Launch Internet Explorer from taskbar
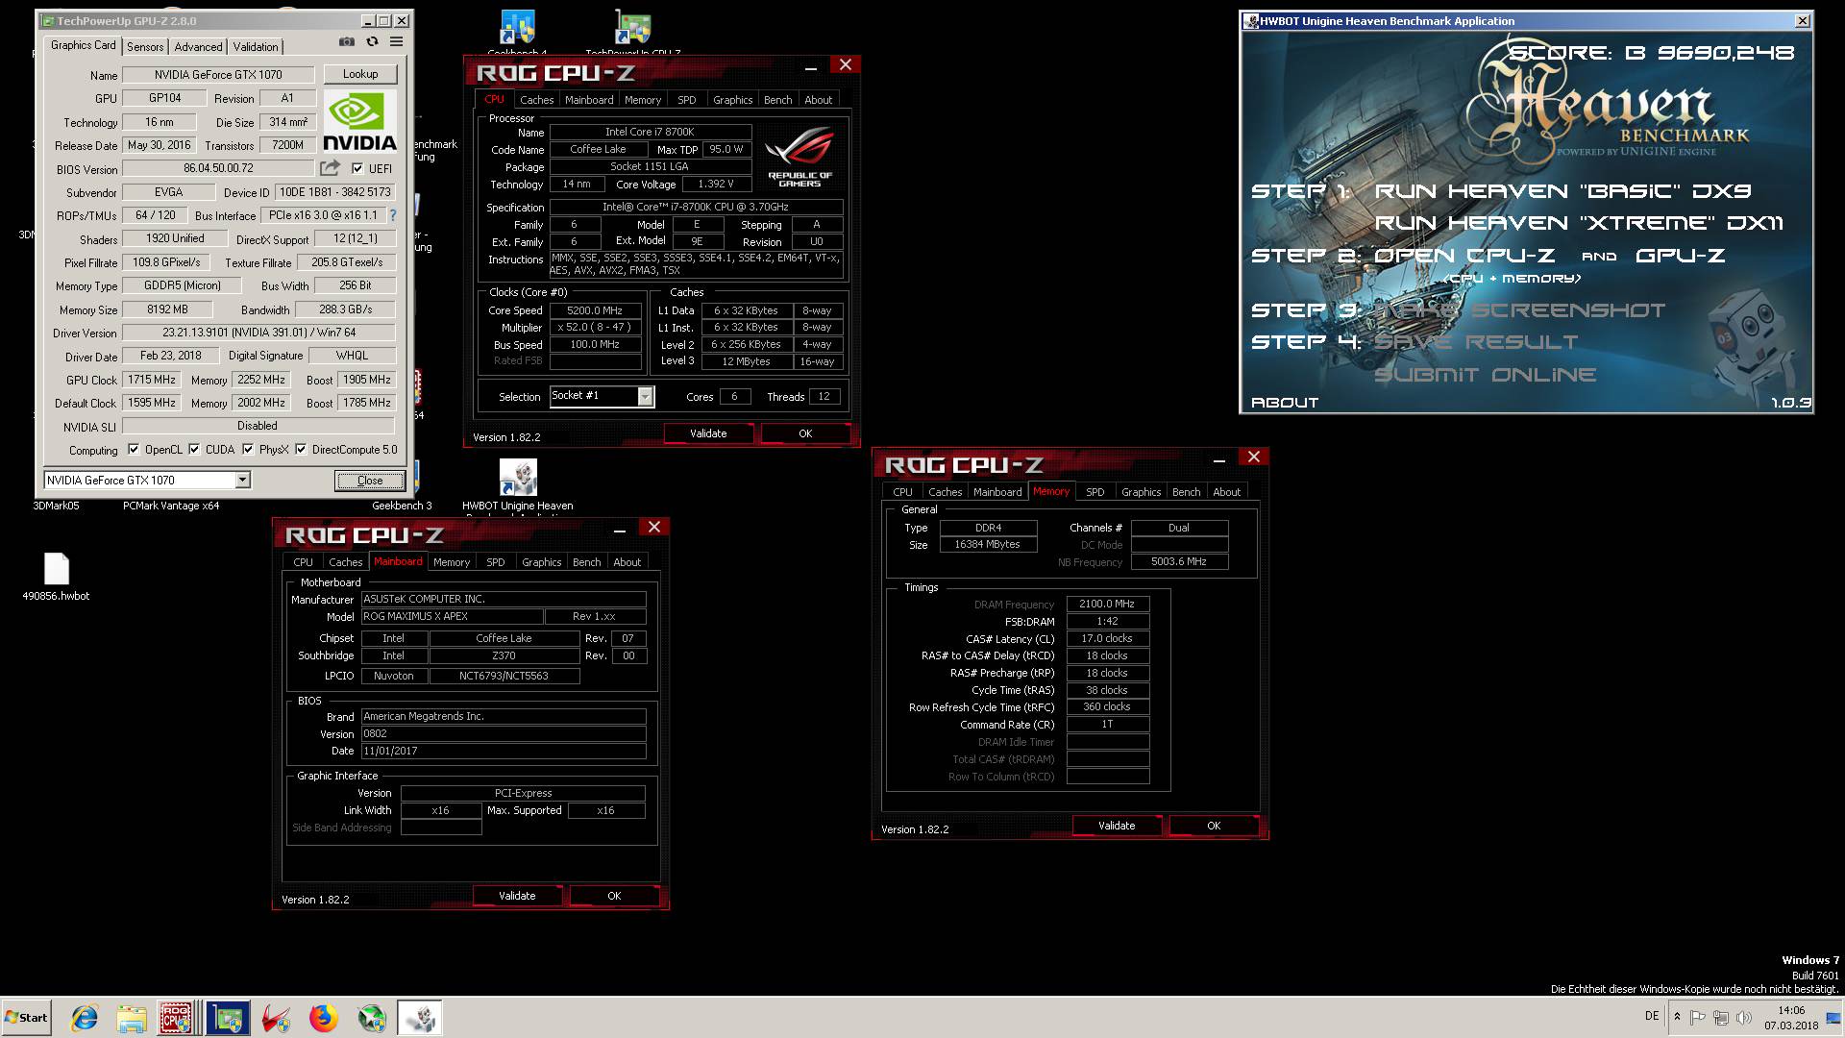This screenshot has height=1038, width=1845. [x=85, y=1018]
